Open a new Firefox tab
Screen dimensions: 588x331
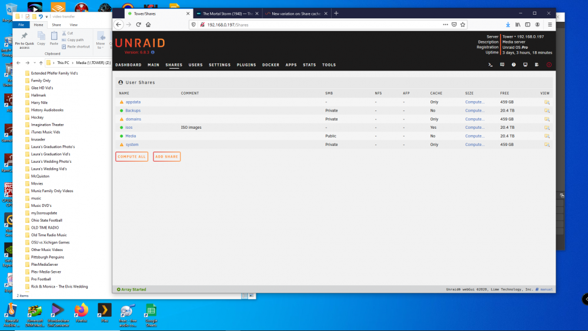point(336,14)
